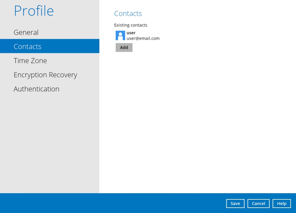
Task: Open the Help dialog
Action: click(x=281, y=204)
